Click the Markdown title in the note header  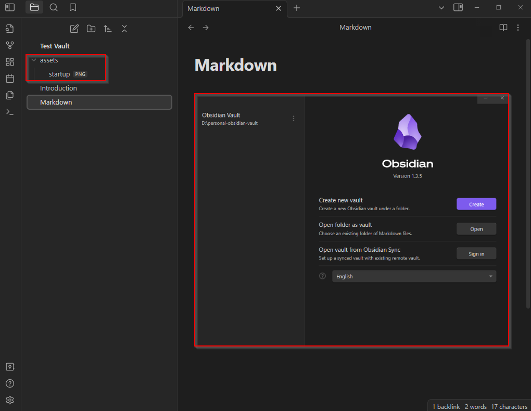pyautogui.click(x=355, y=28)
